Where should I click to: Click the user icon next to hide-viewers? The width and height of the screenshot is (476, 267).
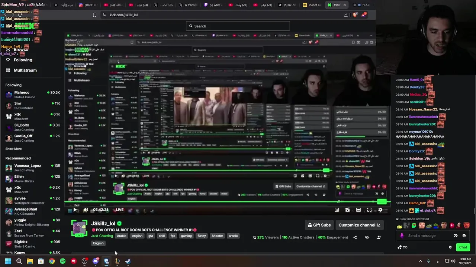coord(379,237)
